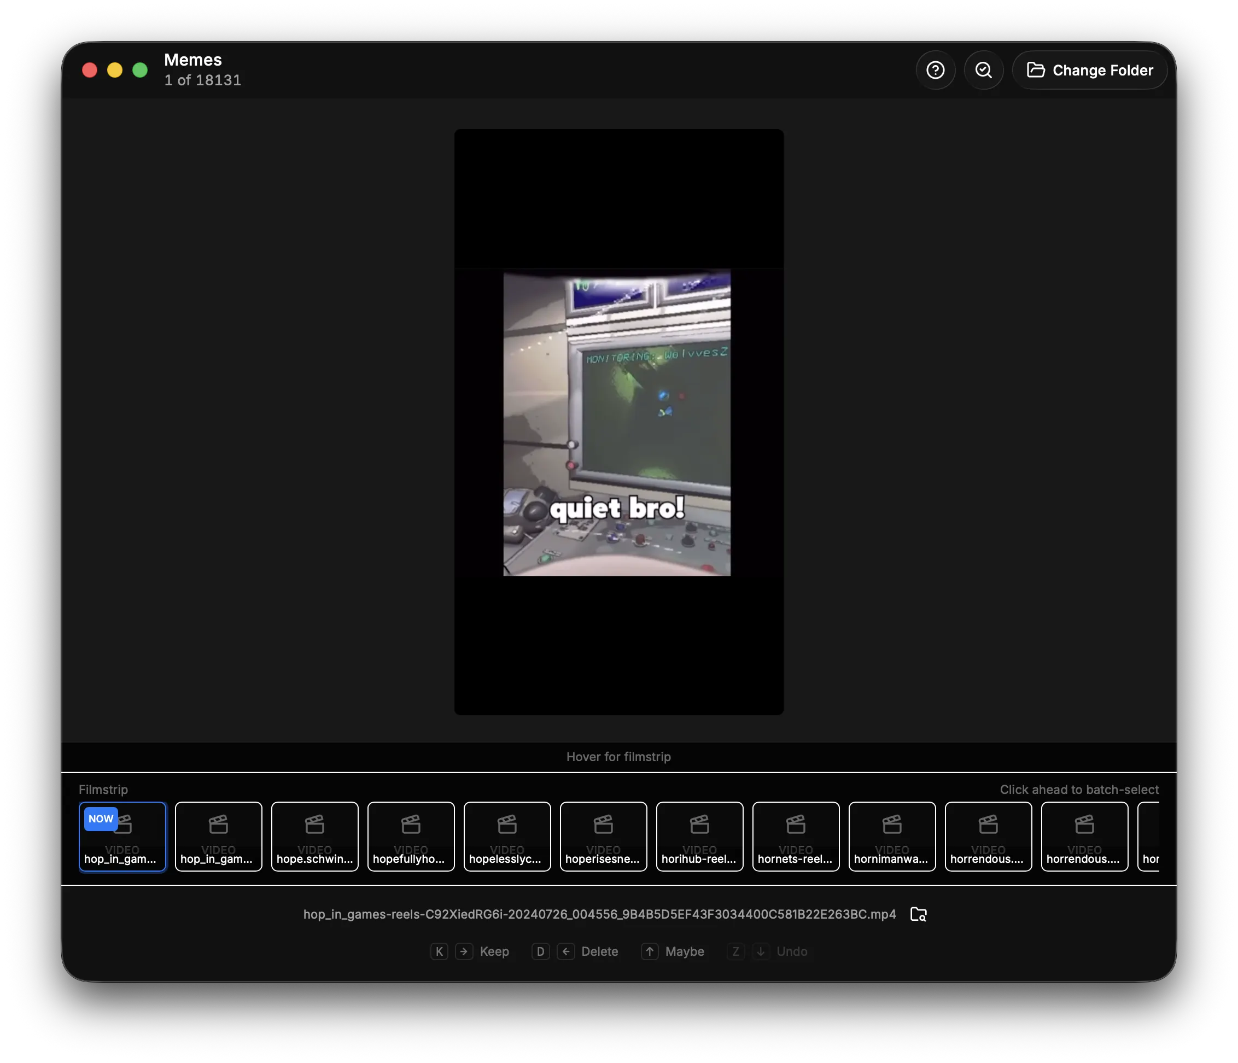Select the hornets-reel... video thumbnail
Screen dimensions: 1238x1063
796,837
